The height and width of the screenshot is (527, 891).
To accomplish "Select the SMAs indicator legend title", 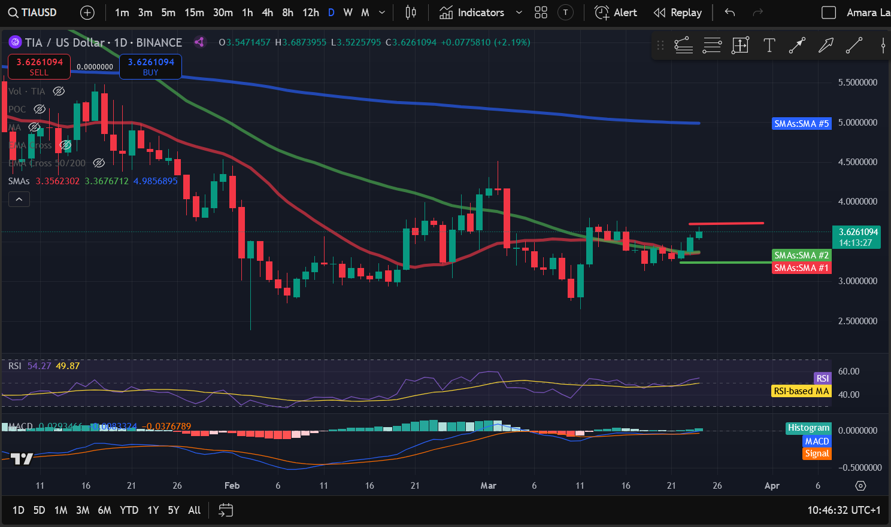I will pos(19,181).
